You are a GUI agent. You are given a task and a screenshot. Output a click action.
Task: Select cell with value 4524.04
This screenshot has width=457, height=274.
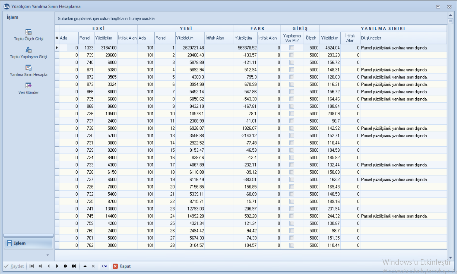click(x=330, y=48)
